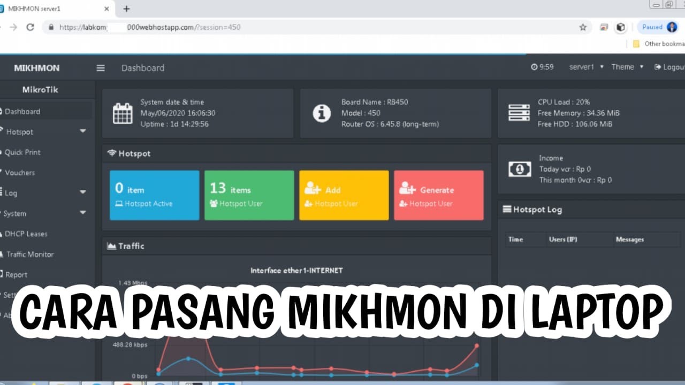Image resolution: width=685 pixels, height=385 pixels.
Task: Click the MikroTik sidebar heading
Action: coord(40,89)
